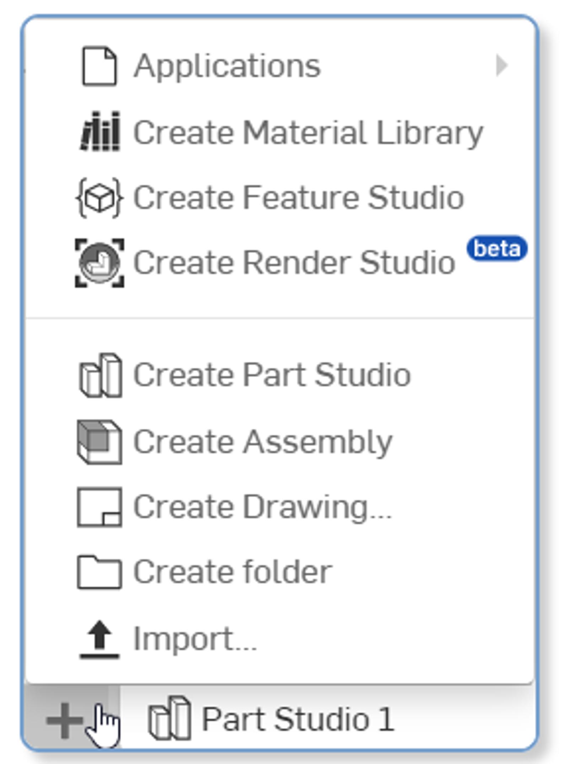Click the Render Studio icon

click(100, 263)
